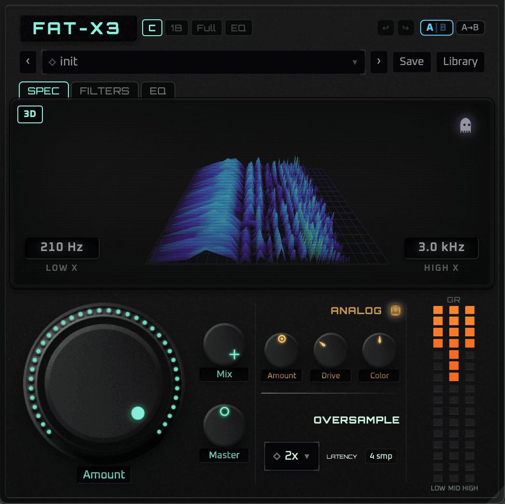
Task: Go to the previous preset arrow
Action: tap(28, 62)
